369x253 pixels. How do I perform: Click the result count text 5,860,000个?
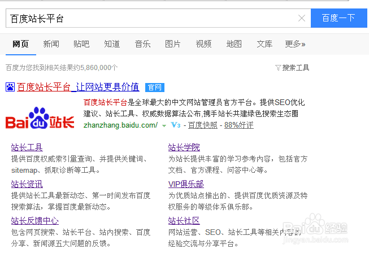(99, 68)
